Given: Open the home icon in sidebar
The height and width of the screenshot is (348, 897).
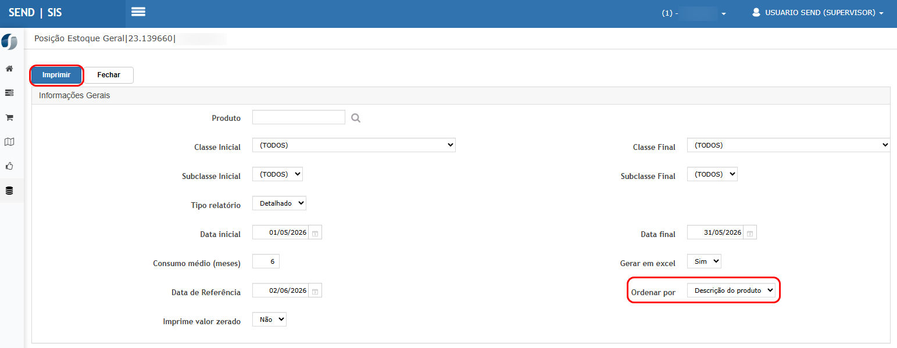Looking at the screenshot, I should [x=9, y=69].
